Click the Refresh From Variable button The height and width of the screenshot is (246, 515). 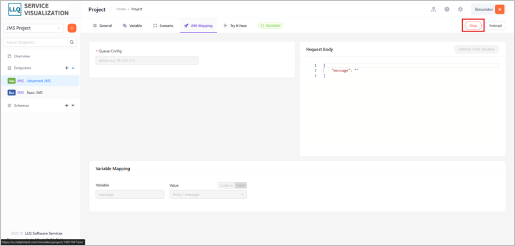(x=477, y=49)
